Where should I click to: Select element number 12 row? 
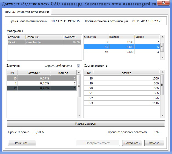point(42,88)
